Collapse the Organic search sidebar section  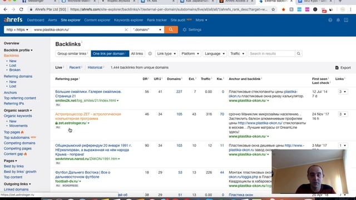pyautogui.click(x=18, y=111)
